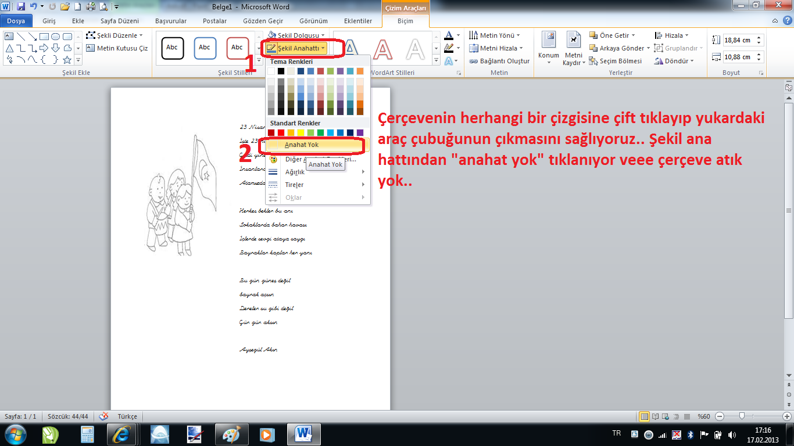The width and height of the screenshot is (794, 446).
Task: Switch to the Sayfa Düzeni tab
Action: point(119,21)
